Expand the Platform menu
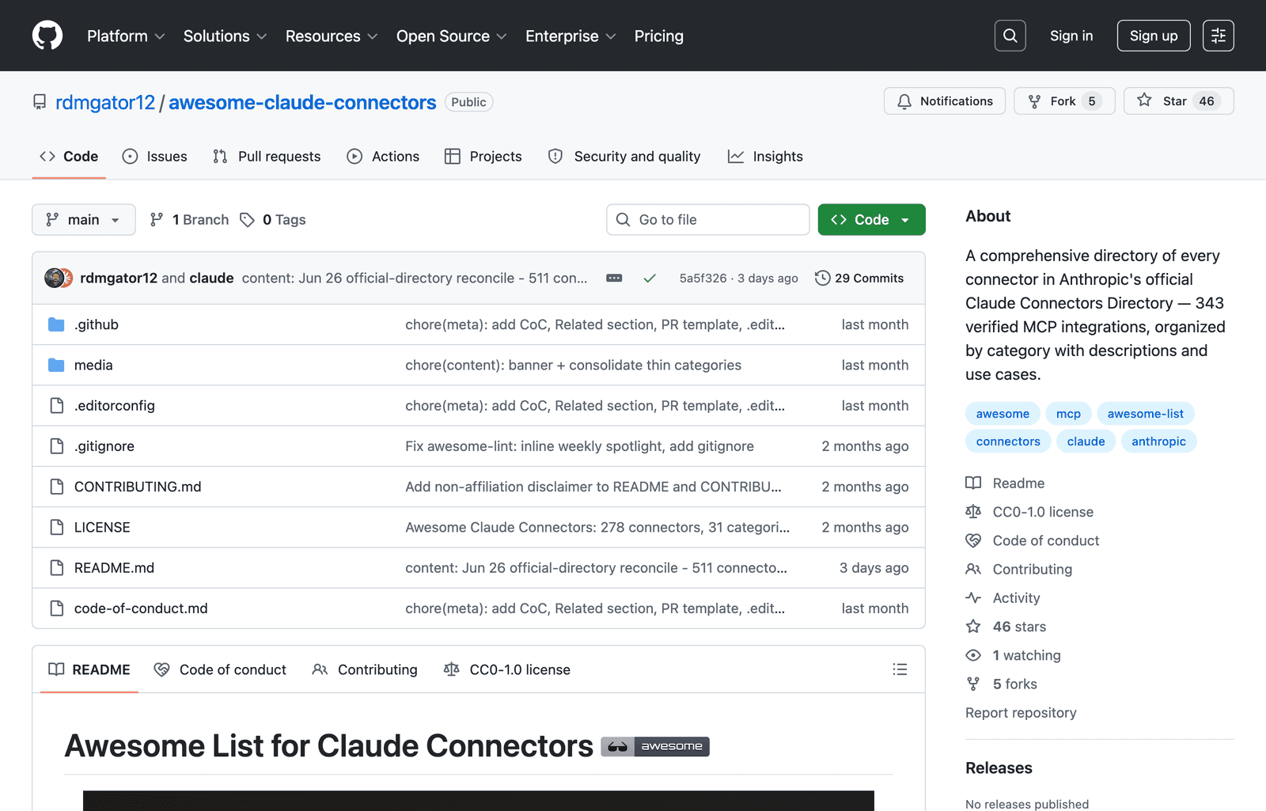The width and height of the screenshot is (1266, 811). (x=126, y=36)
